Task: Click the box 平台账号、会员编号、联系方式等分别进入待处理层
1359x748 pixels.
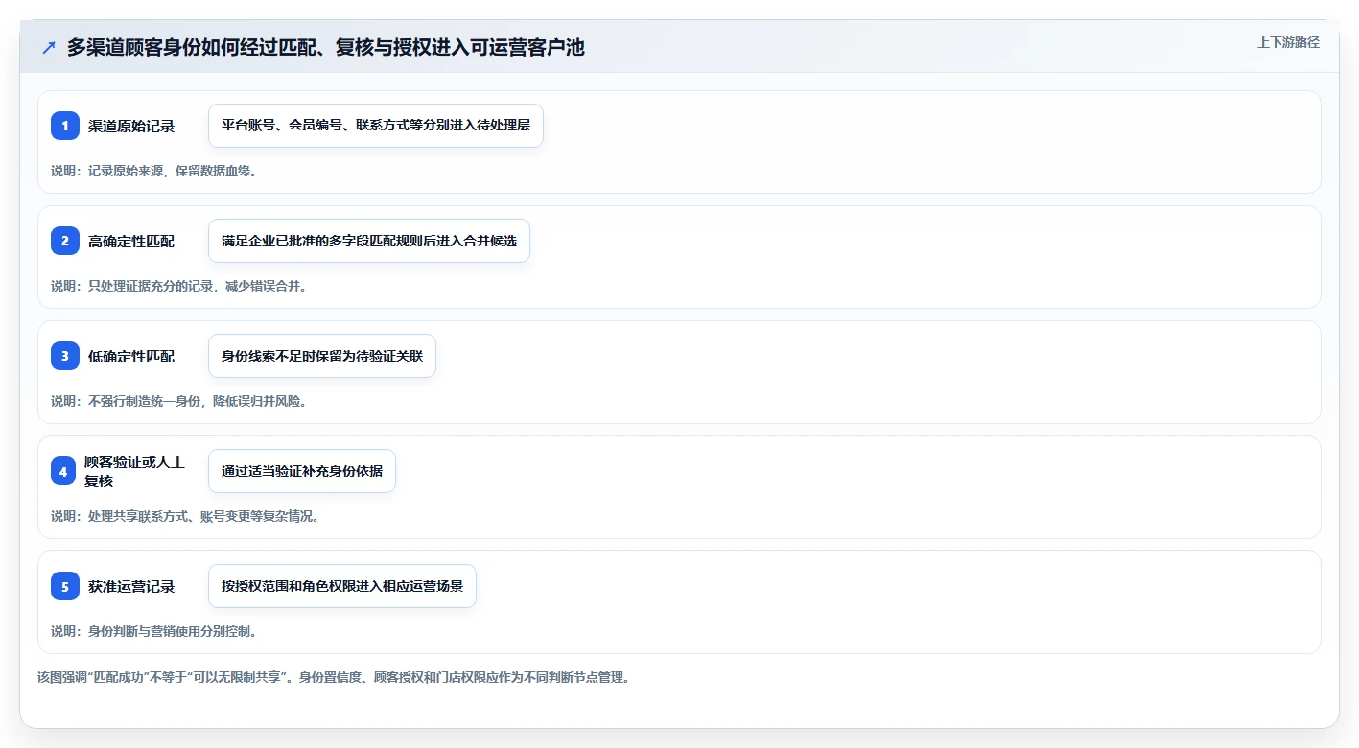Action: [x=376, y=126]
